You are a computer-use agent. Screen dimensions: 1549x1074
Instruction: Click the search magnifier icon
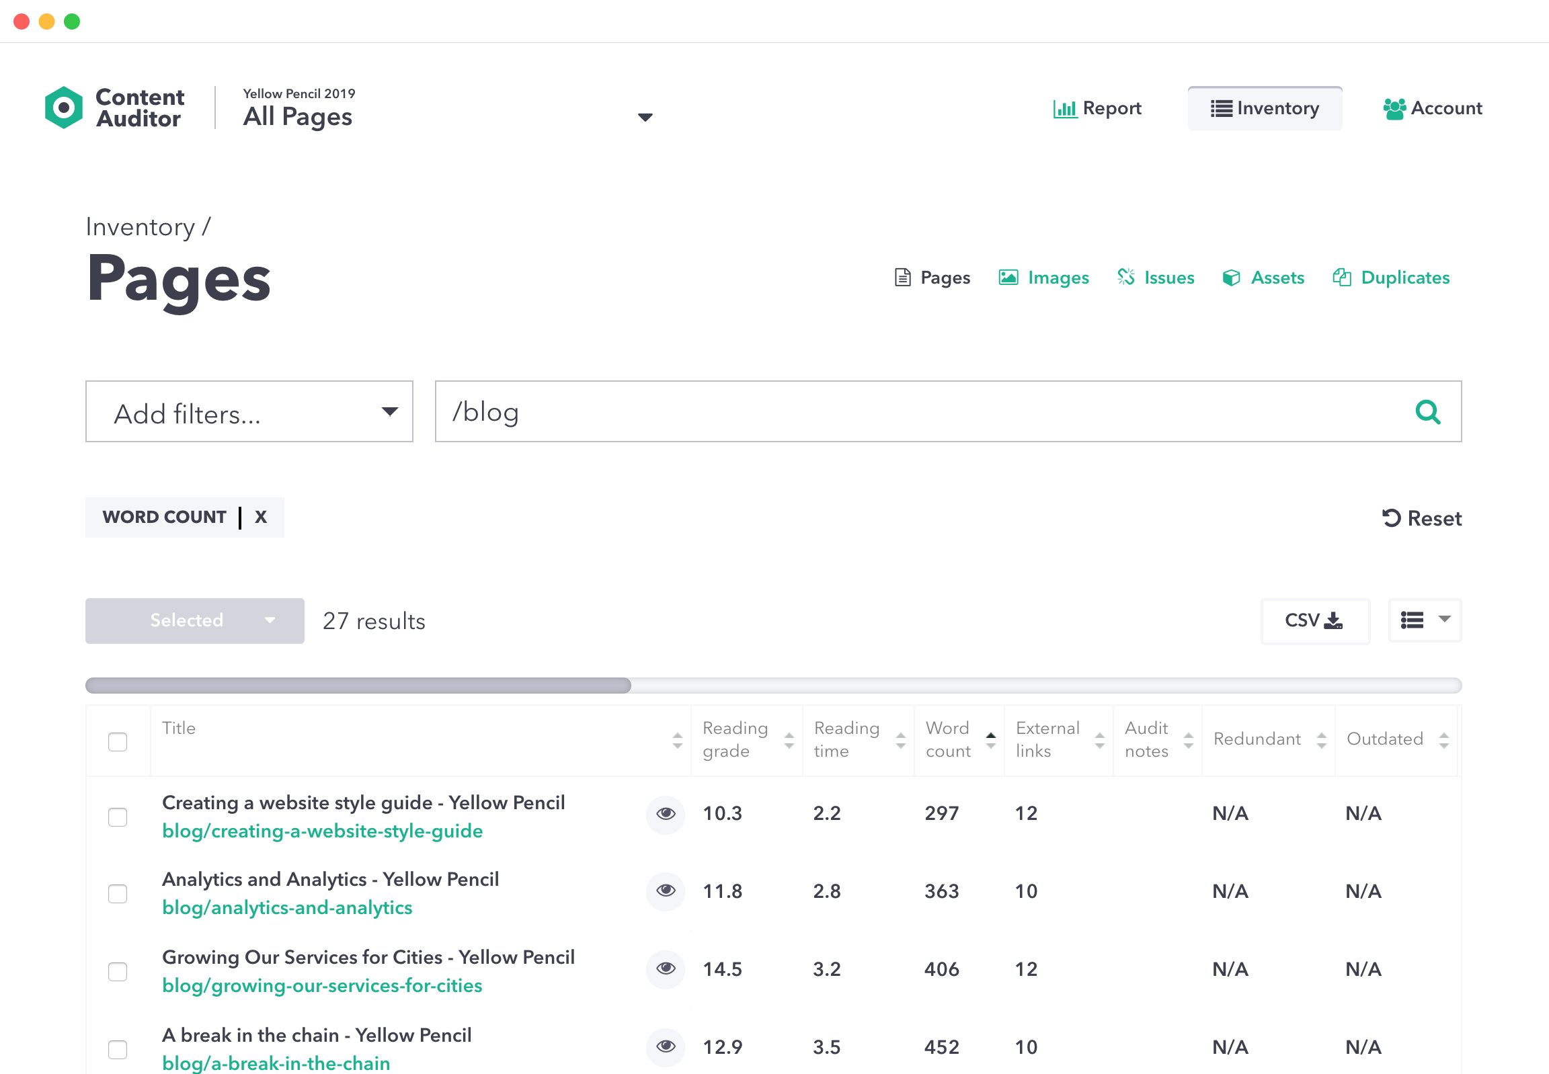click(1427, 412)
